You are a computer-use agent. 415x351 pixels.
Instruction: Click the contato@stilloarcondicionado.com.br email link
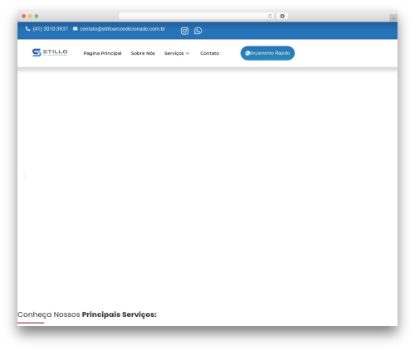click(123, 29)
